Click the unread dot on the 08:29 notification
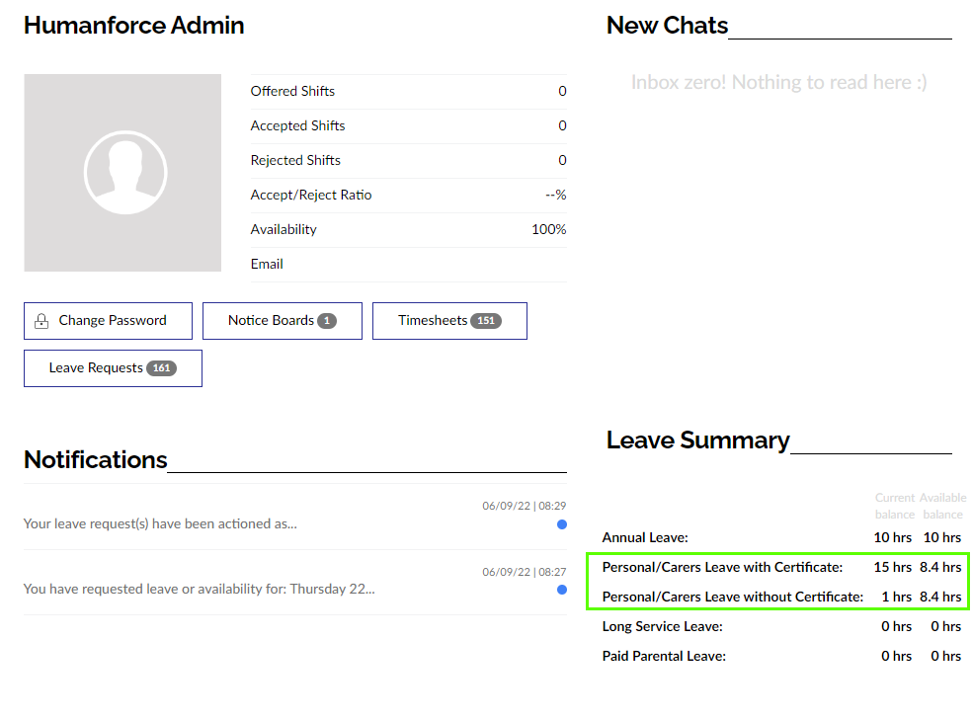The width and height of the screenshot is (972, 720). [562, 524]
